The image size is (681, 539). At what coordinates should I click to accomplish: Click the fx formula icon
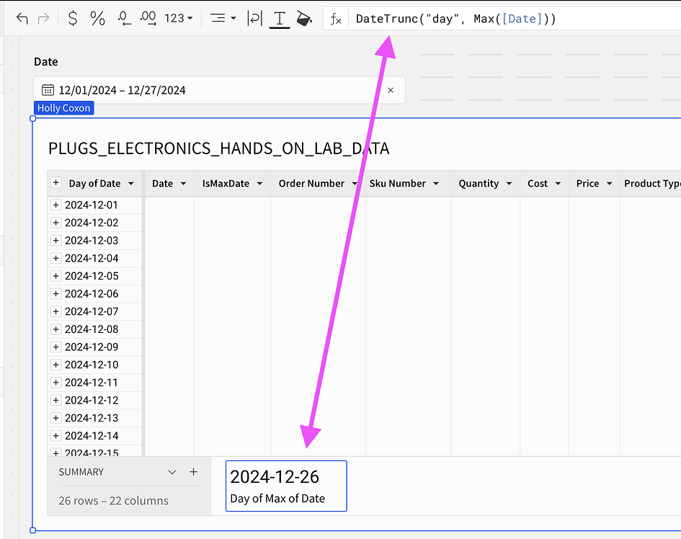point(336,19)
